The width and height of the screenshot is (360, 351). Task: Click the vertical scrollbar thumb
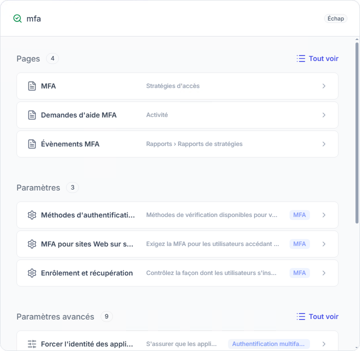pyautogui.click(x=357, y=132)
